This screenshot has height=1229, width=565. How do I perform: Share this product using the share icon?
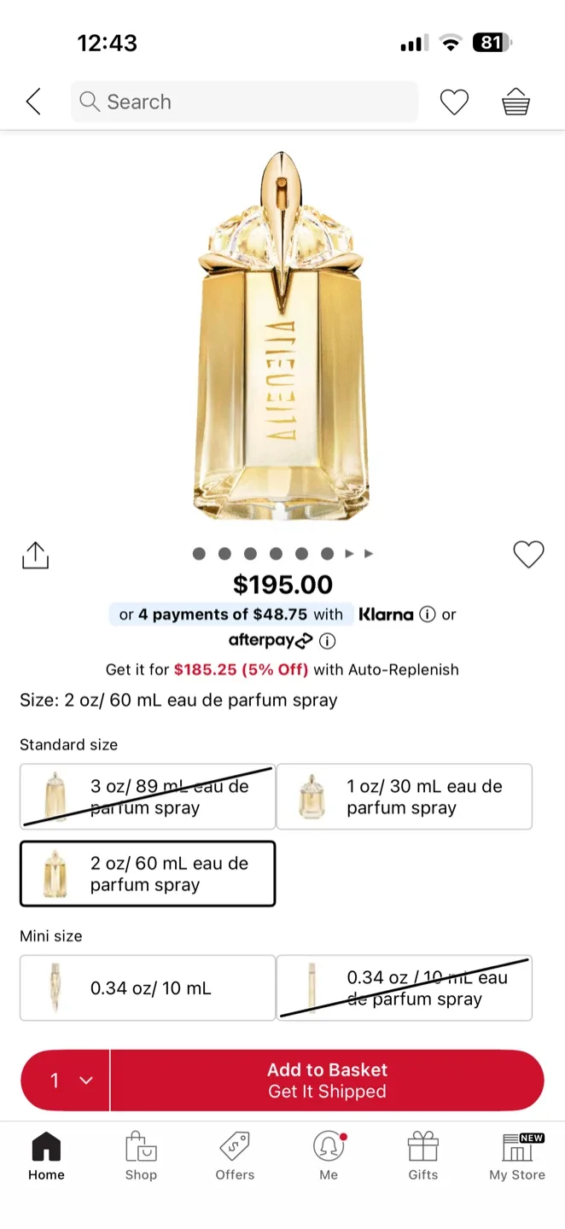[x=34, y=555]
